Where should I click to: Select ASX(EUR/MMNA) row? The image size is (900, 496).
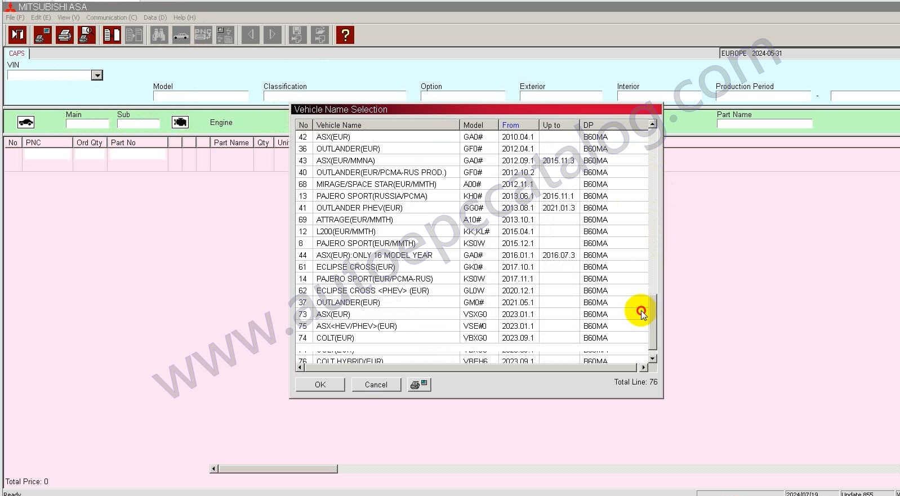click(472, 160)
